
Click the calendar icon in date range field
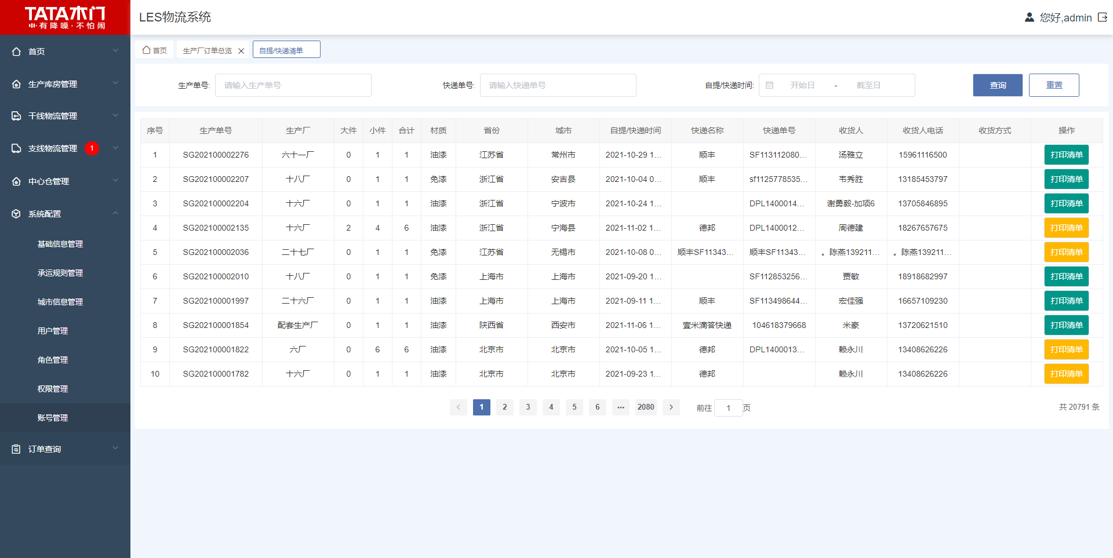pyautogui.click(x=770, y=85)
